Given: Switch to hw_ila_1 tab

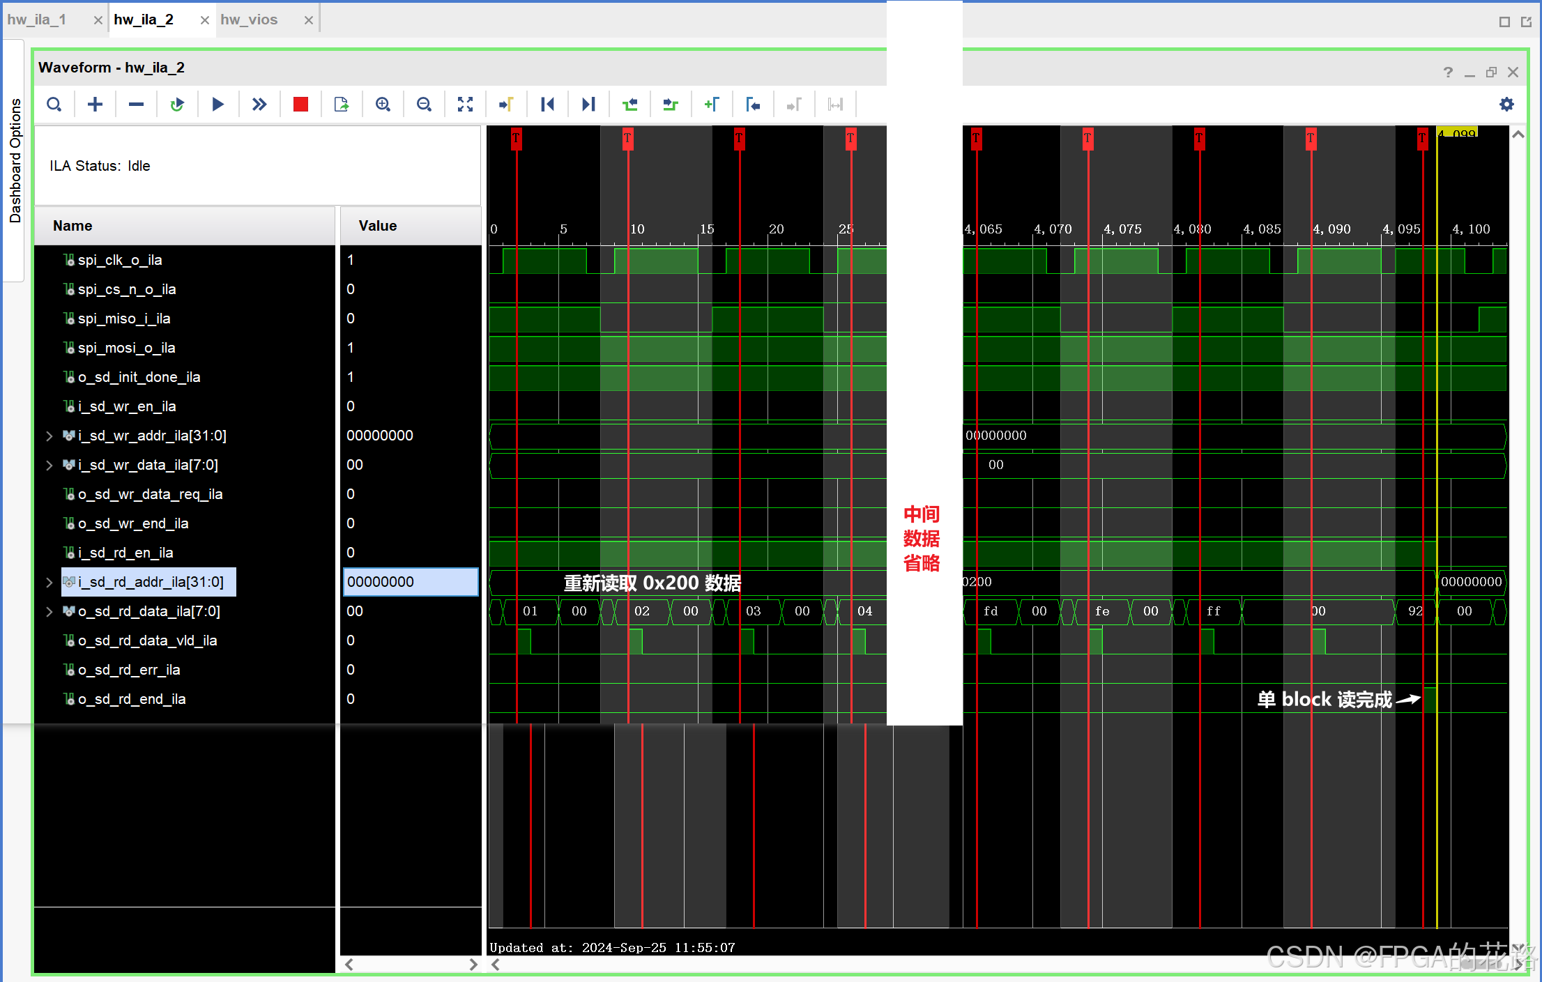Looking at the screenshot, I should click(x=37, y=20).
